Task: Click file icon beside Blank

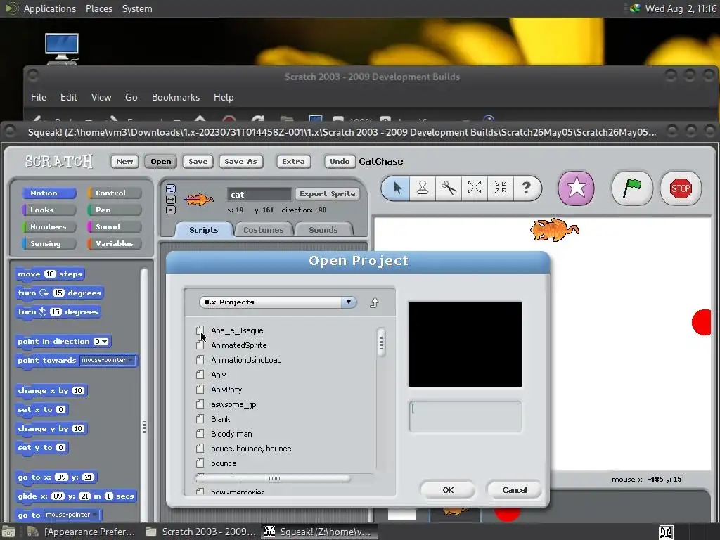Action: pos(200,419)
